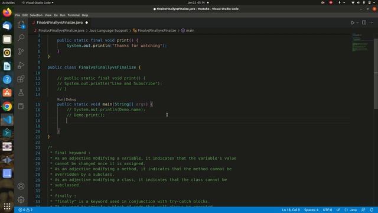Open errors and warnings in status bar
Viewport: 378px width, 213px height.
tap(25, 210)
